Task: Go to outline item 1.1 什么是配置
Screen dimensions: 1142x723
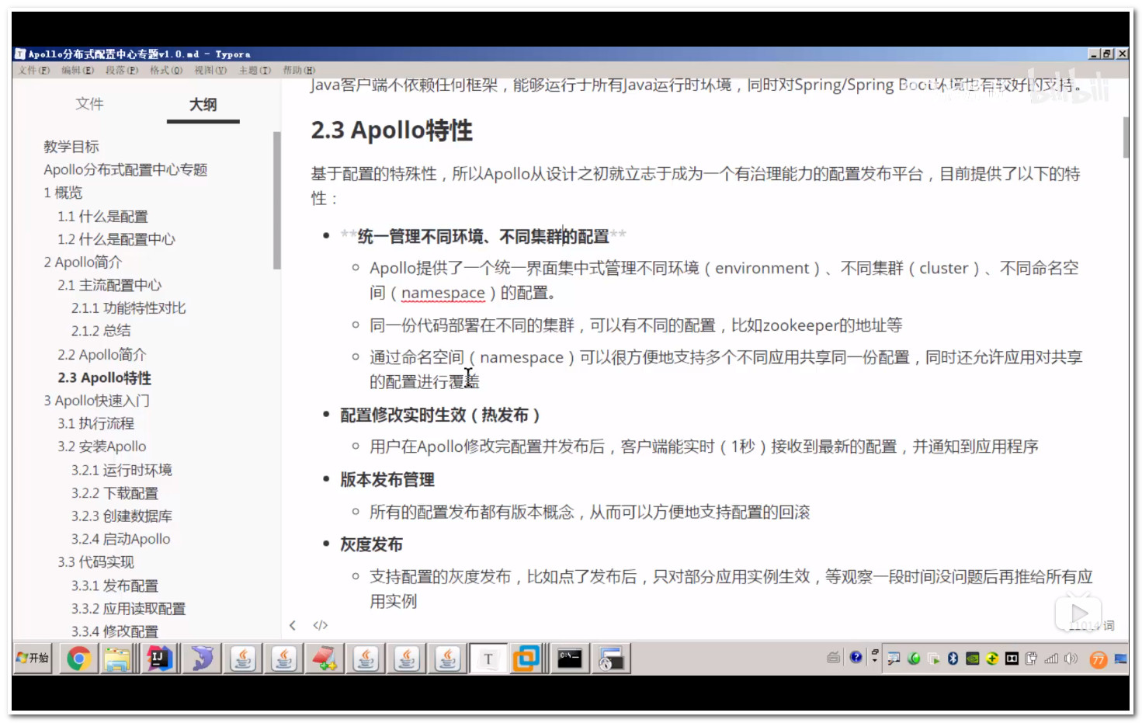Action: point(102,216)
